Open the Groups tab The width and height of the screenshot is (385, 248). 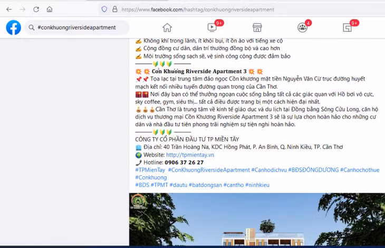(302, 27)
